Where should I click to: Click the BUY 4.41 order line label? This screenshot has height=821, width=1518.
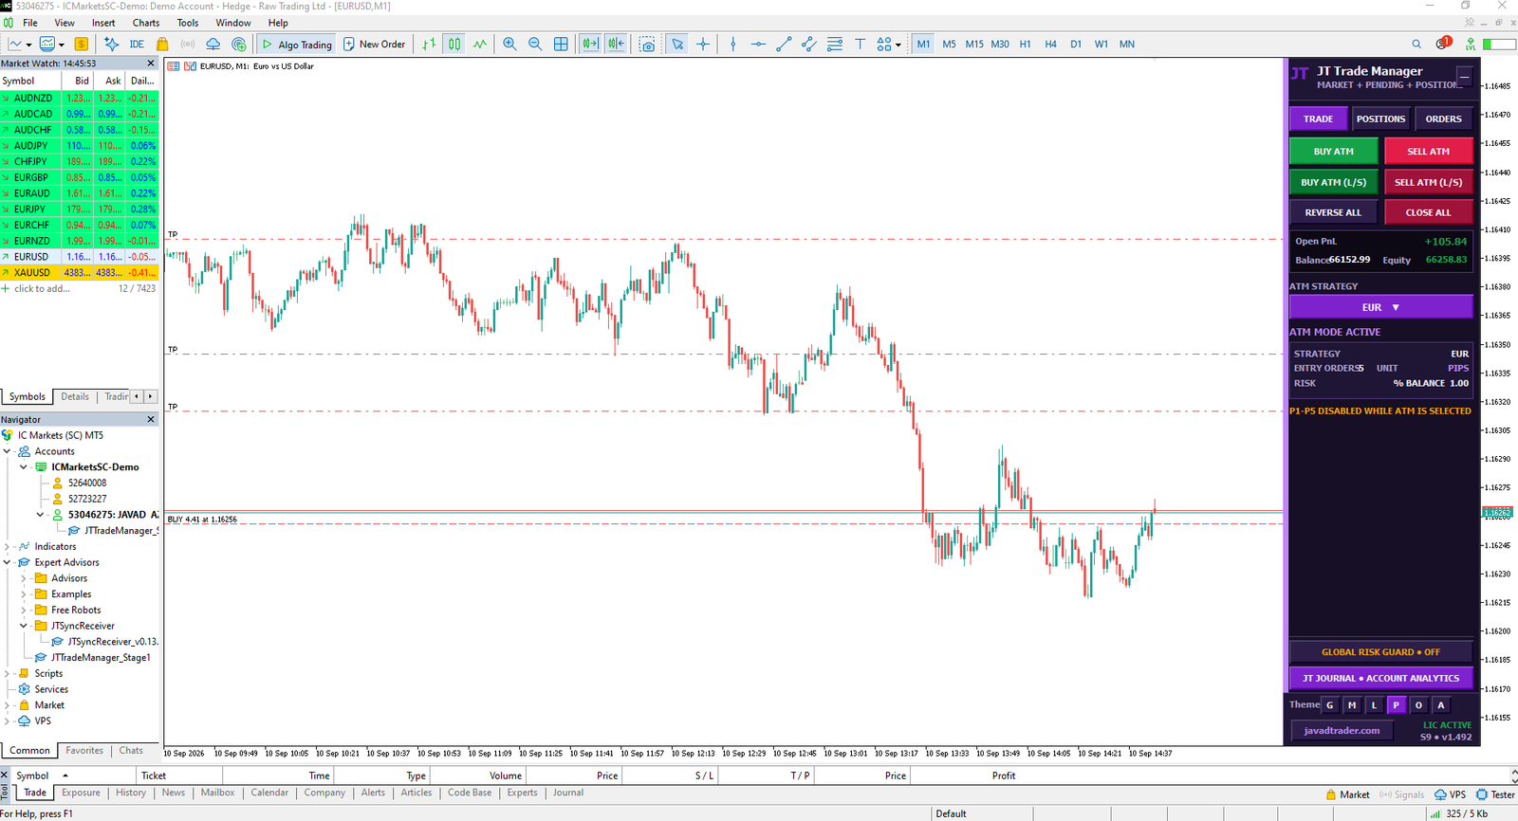point(202,520)
